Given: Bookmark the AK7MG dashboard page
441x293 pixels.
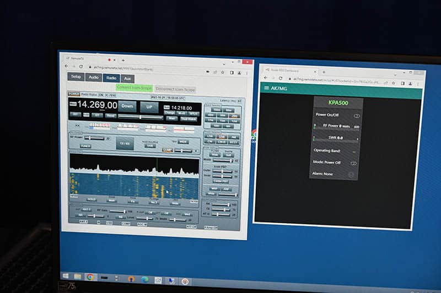Looking at the screenshot, I should coord(394,83).
